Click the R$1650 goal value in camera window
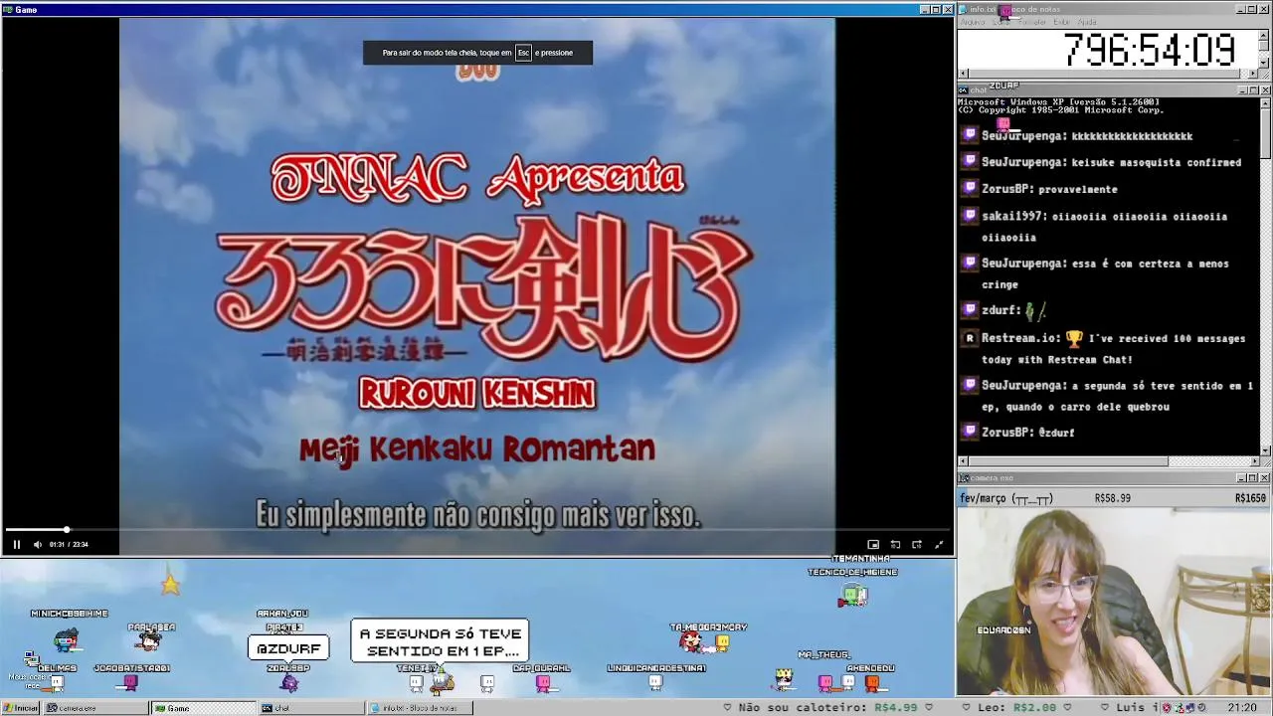Image resolution: width=1273 pixels, height=716 pixels. tap(1250, 498)
